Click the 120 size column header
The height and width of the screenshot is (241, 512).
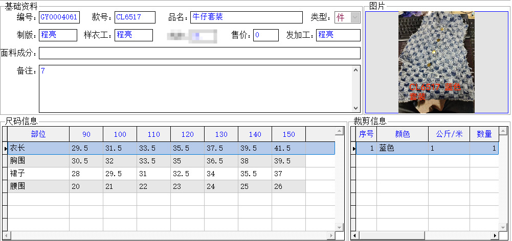(187, 134)
